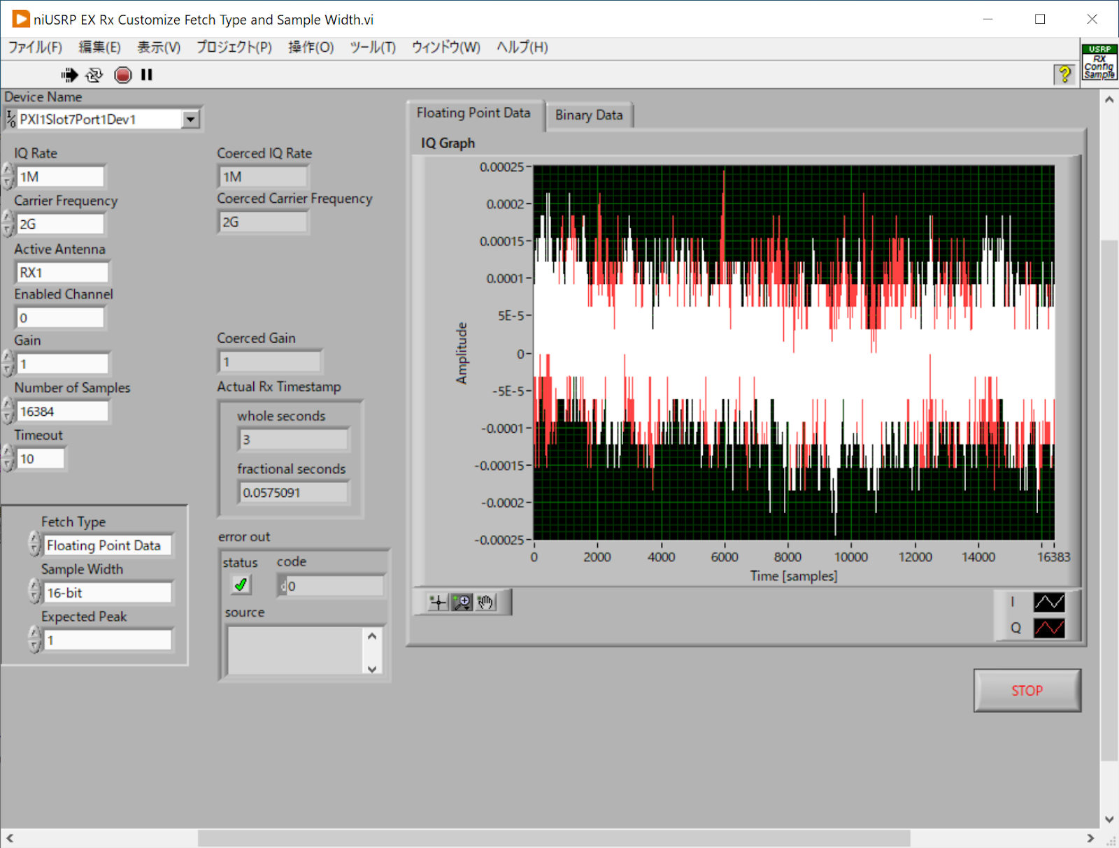
Task: Open the 表示(V) menu
Action: (x=158, y=48)
